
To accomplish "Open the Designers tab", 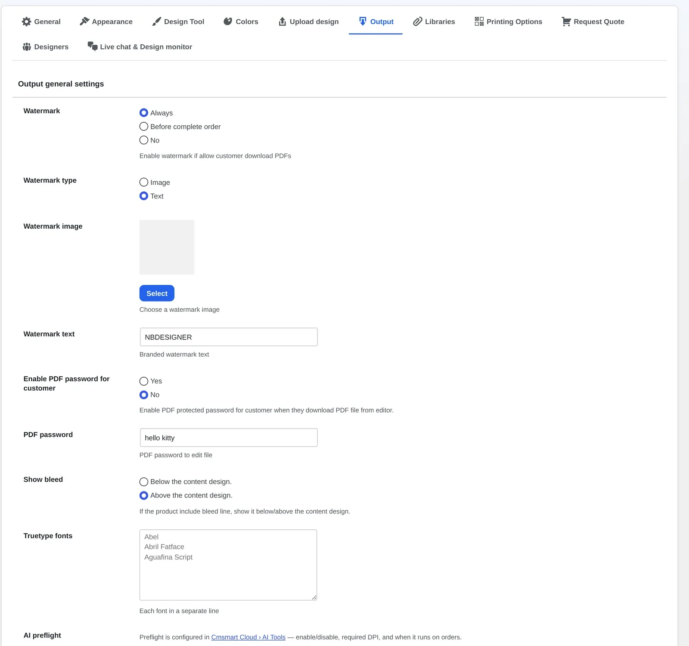I will click(x=45, y=47).
